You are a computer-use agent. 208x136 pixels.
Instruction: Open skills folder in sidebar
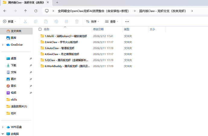[x=14, y=100]
